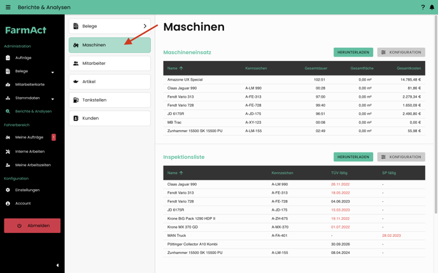Download the Inspektionsliste report

click(353, 157)
